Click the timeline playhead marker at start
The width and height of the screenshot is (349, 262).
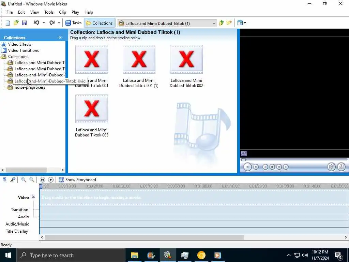41,186
